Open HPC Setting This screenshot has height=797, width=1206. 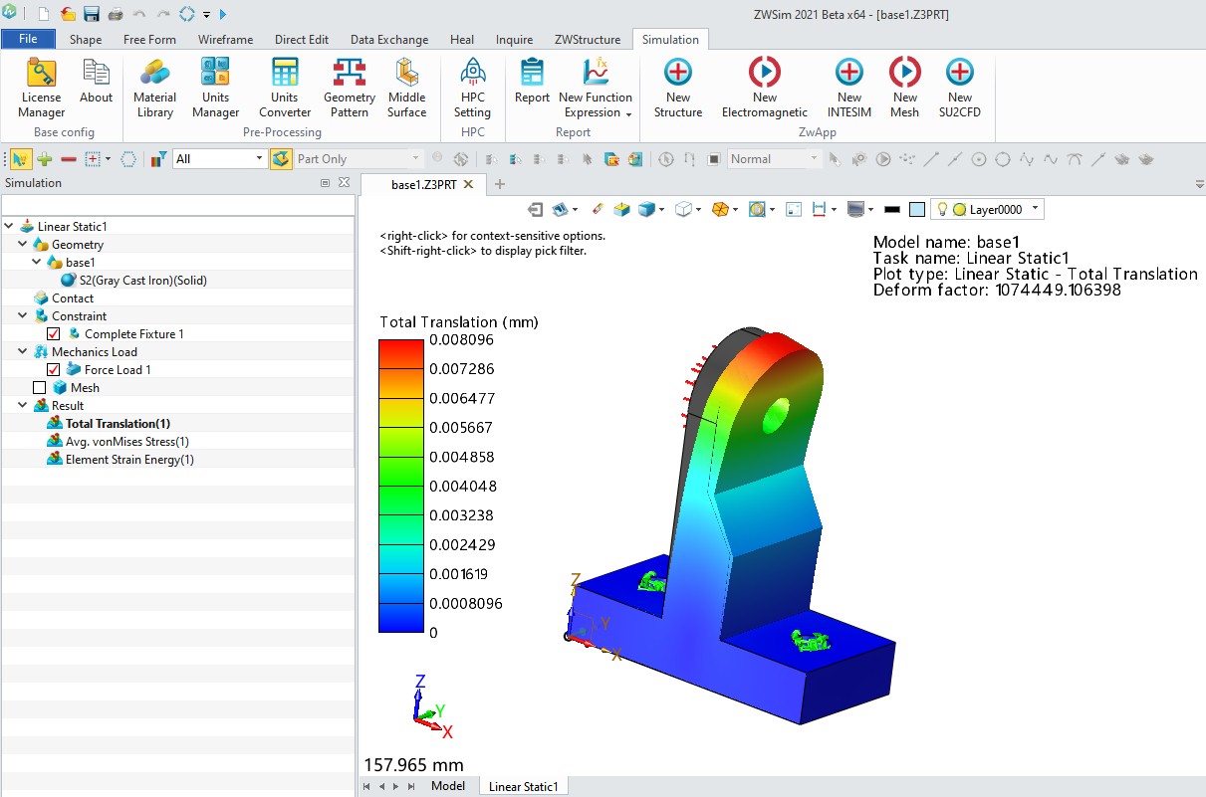point(472,89)
